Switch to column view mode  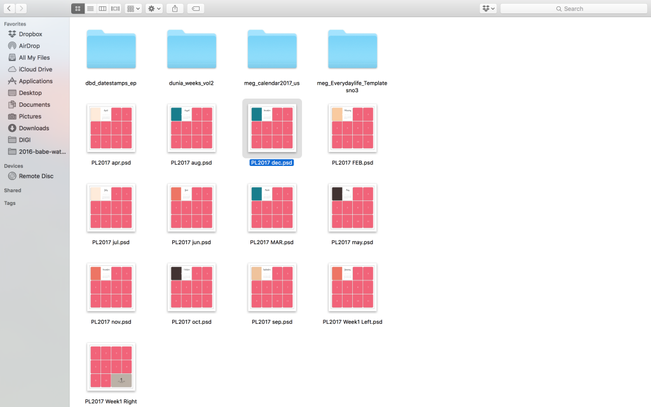[x=103, y=8]
